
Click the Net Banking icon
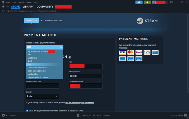click(131, 59)
